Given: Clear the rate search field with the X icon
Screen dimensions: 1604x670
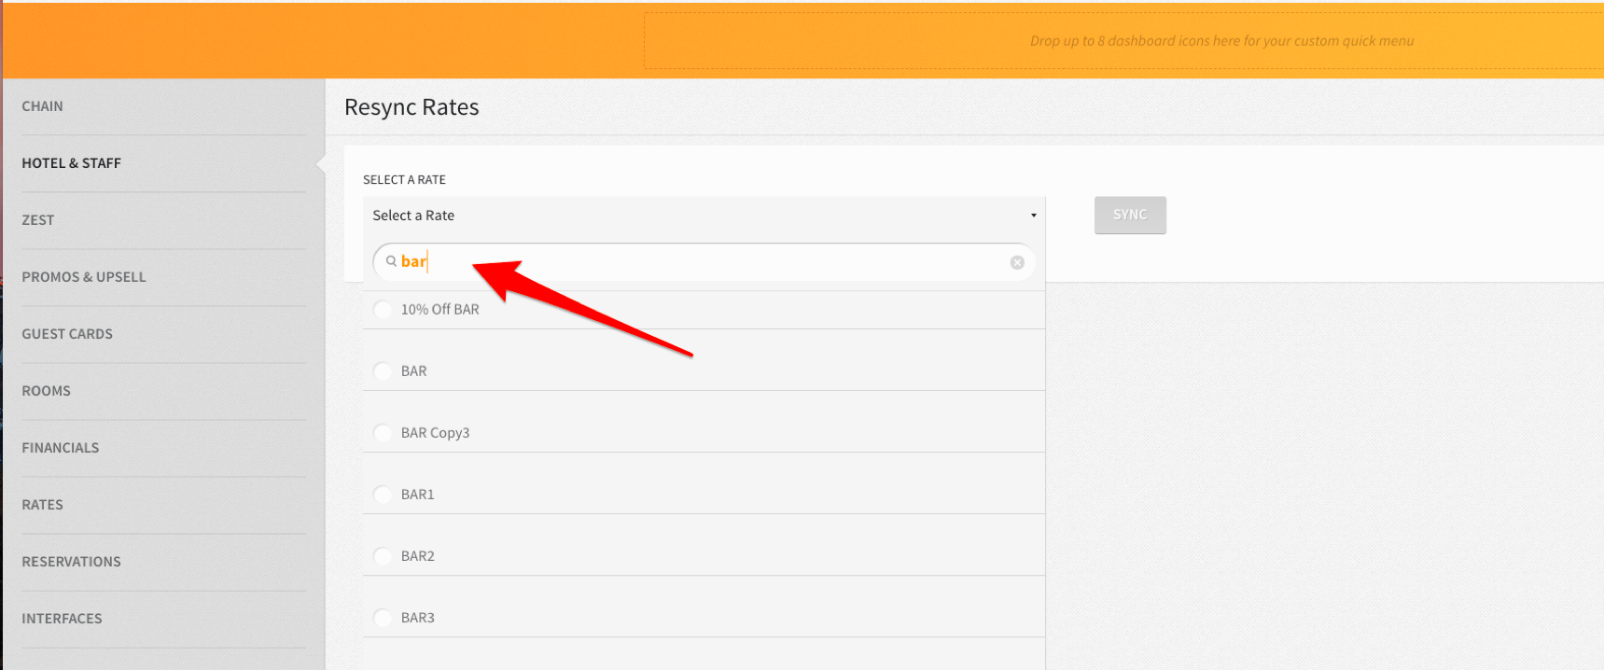Looking at the screenshot, I should tap(1017, 262).
